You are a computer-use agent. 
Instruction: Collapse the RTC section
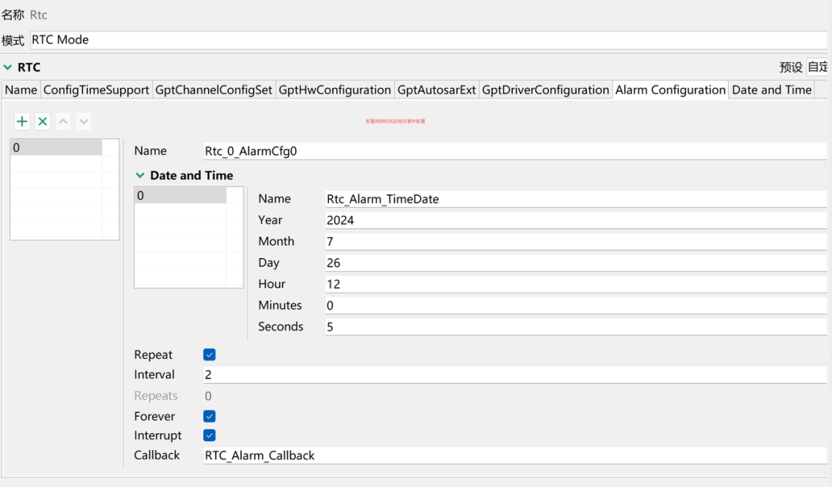coord(8,68)
